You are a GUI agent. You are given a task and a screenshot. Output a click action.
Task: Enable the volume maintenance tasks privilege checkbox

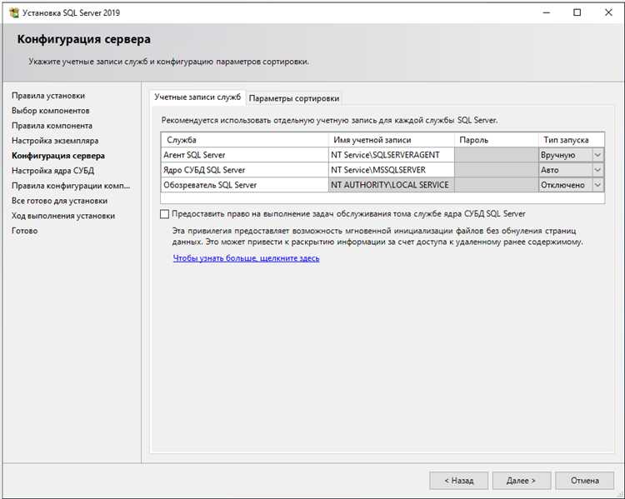pyautogui.click(x=164, y=214)
